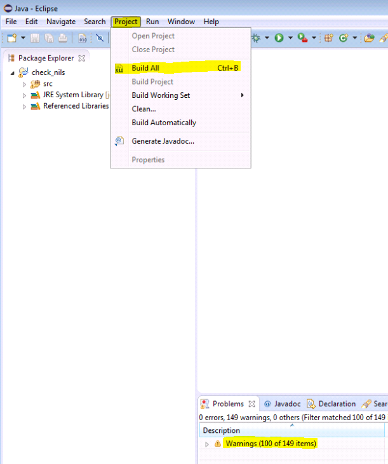The height and width of the screenshot is (464, 388).
Task: Close the Problems view tab
Action: pos(251,404)
